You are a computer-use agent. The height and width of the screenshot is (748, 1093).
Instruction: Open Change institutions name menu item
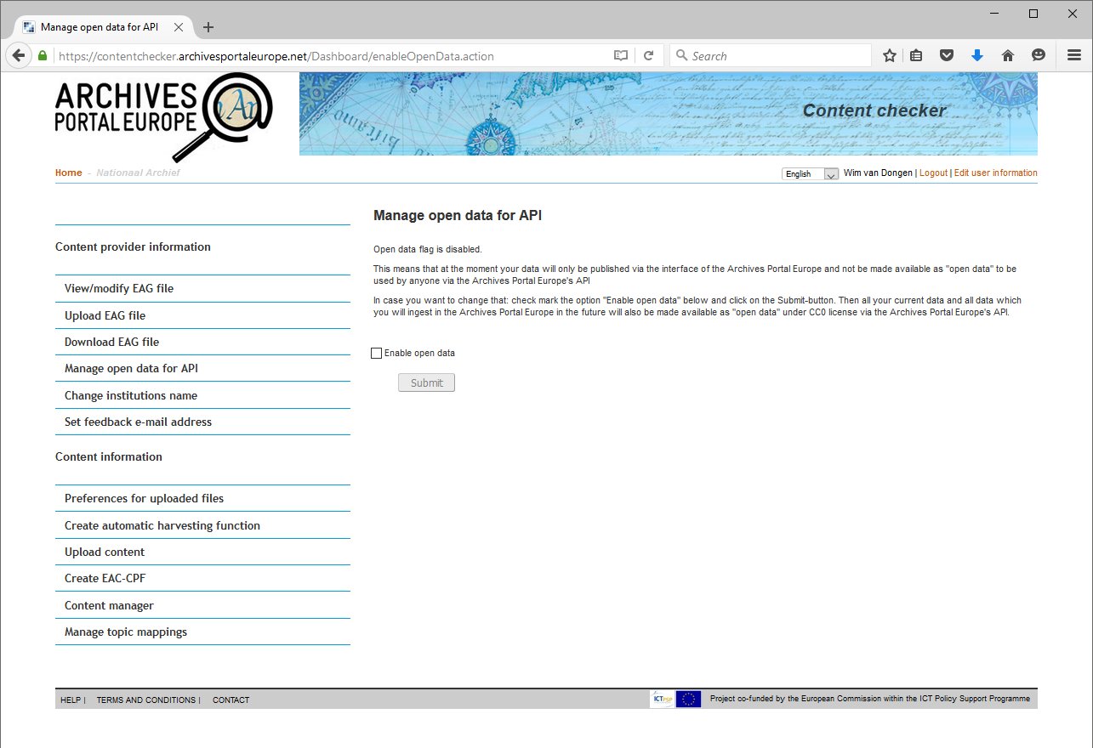click(202, 395)
